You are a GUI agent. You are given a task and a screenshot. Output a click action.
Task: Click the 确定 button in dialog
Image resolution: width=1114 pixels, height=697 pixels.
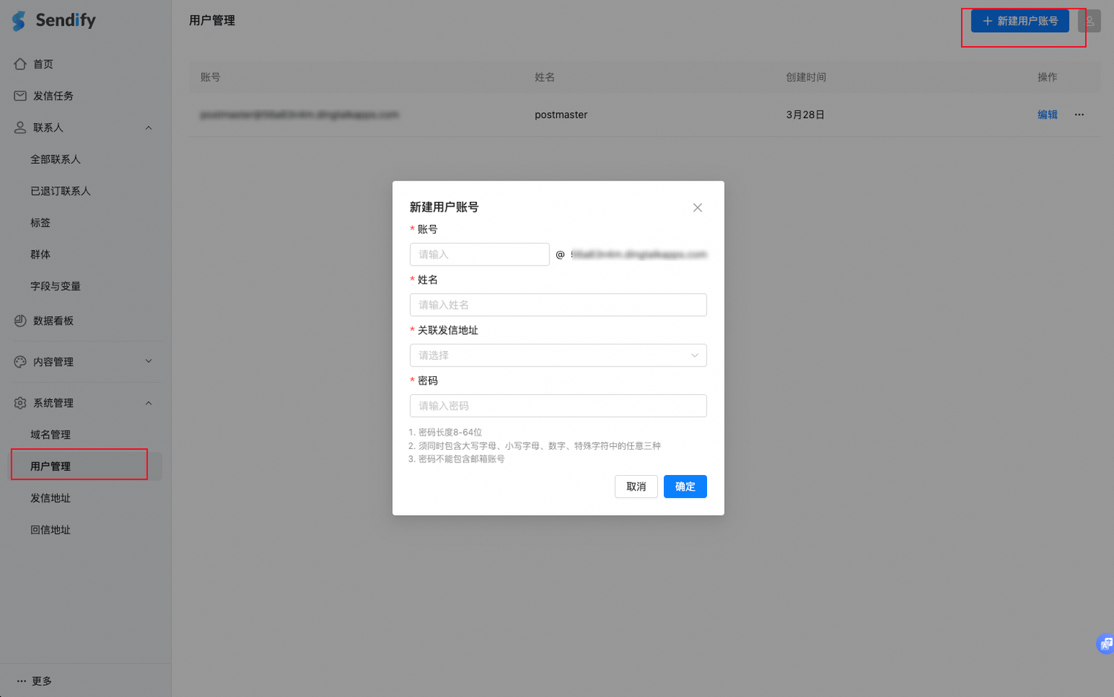(x=685, y=487)
